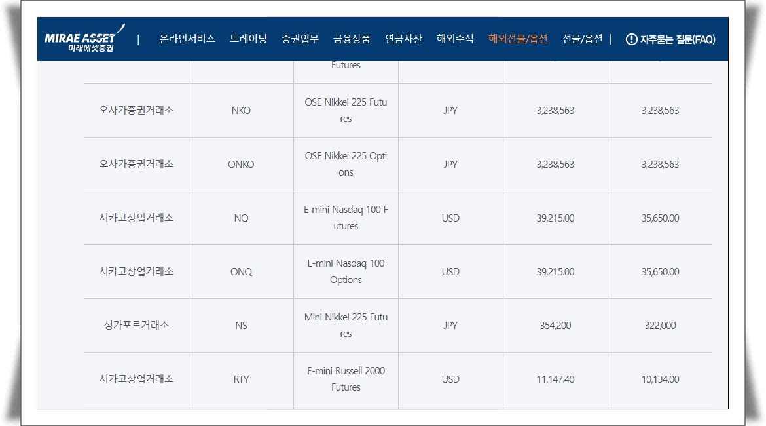Image resolution: width=766 pixels, height=426 pixels.
Task: Open the 온라인서비스 menu
Action: [187, 39]
